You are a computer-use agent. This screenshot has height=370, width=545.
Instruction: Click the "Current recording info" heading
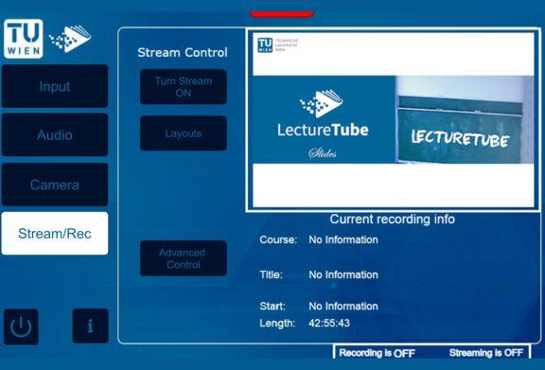pyautogui.click(x=393, y=220)
